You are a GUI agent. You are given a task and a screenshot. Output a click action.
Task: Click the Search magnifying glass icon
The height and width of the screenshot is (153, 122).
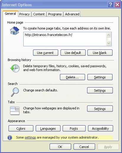(15, 92)
